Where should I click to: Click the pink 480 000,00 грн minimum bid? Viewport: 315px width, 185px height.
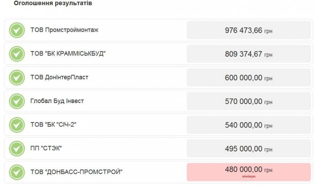coord(249,172)
